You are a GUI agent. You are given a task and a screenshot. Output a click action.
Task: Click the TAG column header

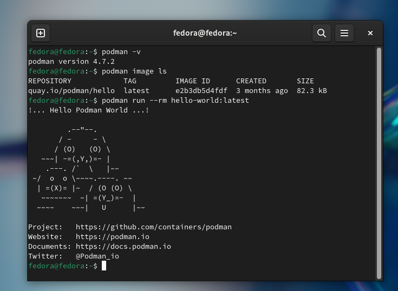click(130, 81)
